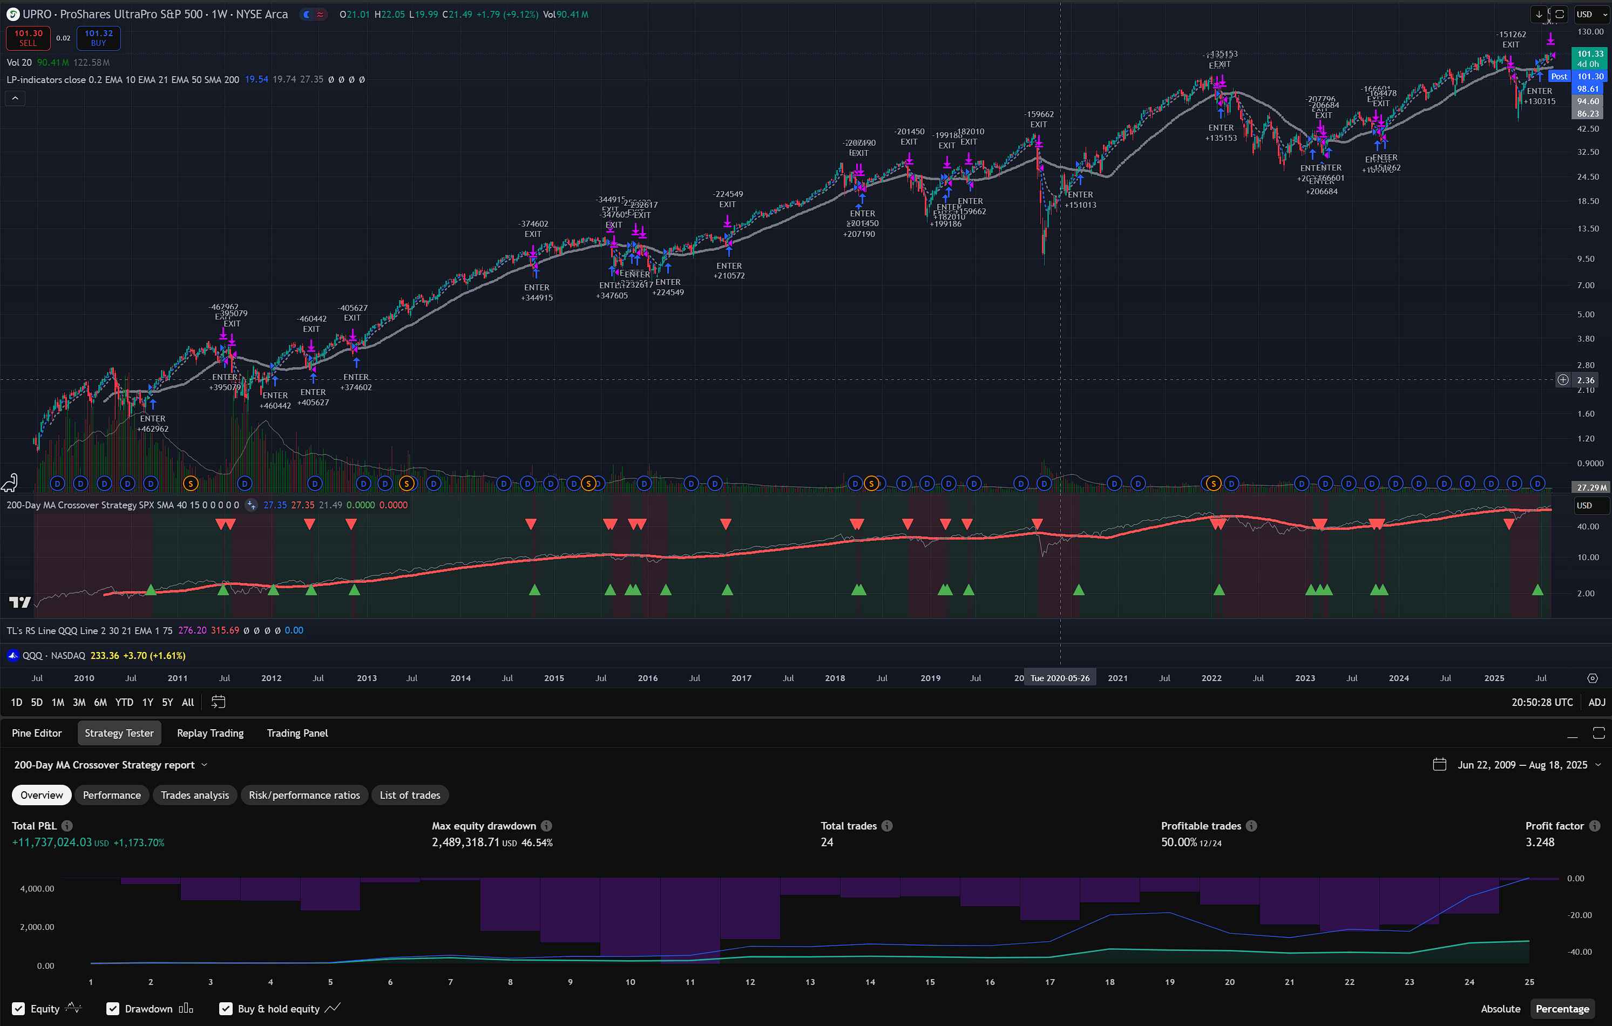
Task: Maximize the bottom panel
Action: click(x=1599, y=733)
